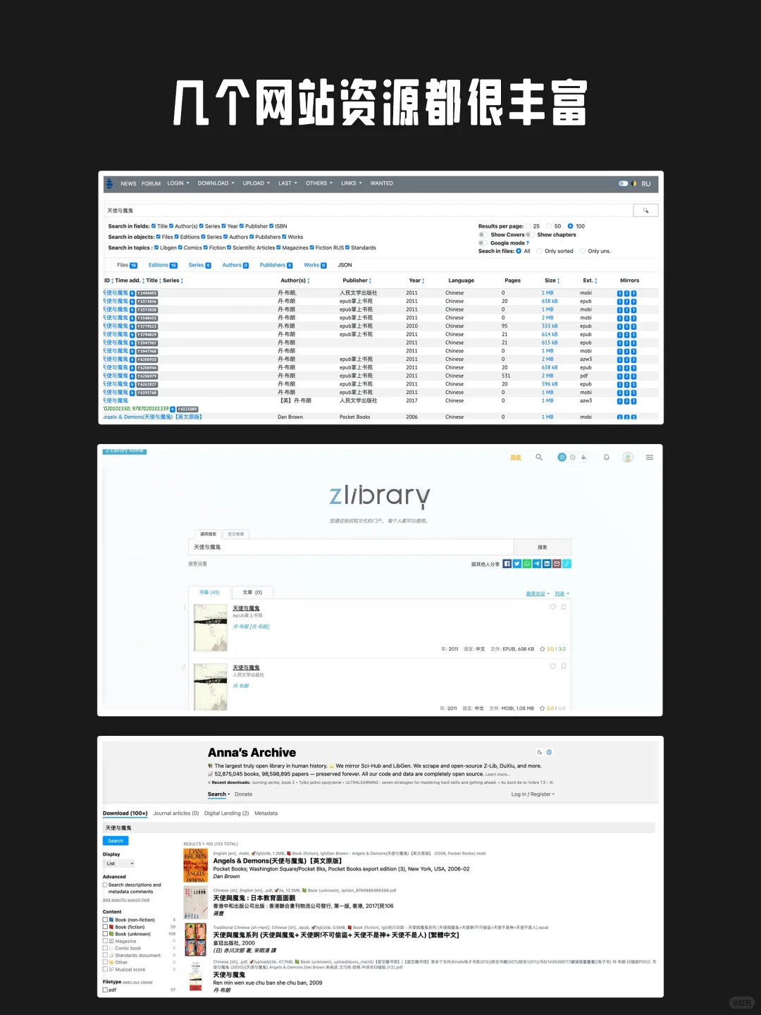Check Book (fiction) content filter
Viewport: 761px width, 1015px height.
[x=105, y=927]
